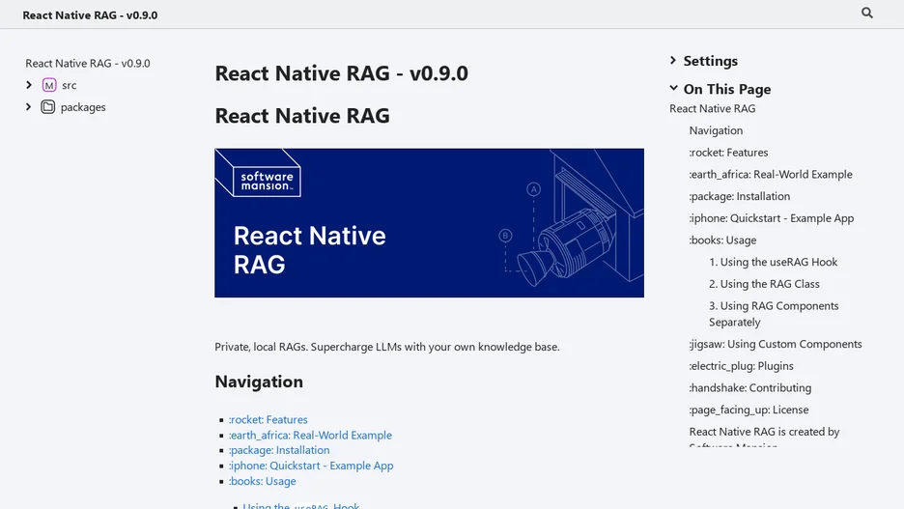The image size is (904, 509).
Task: Open :package: Installation link in Navigation list
Action: pyautogui.click(x=279, y=450)
